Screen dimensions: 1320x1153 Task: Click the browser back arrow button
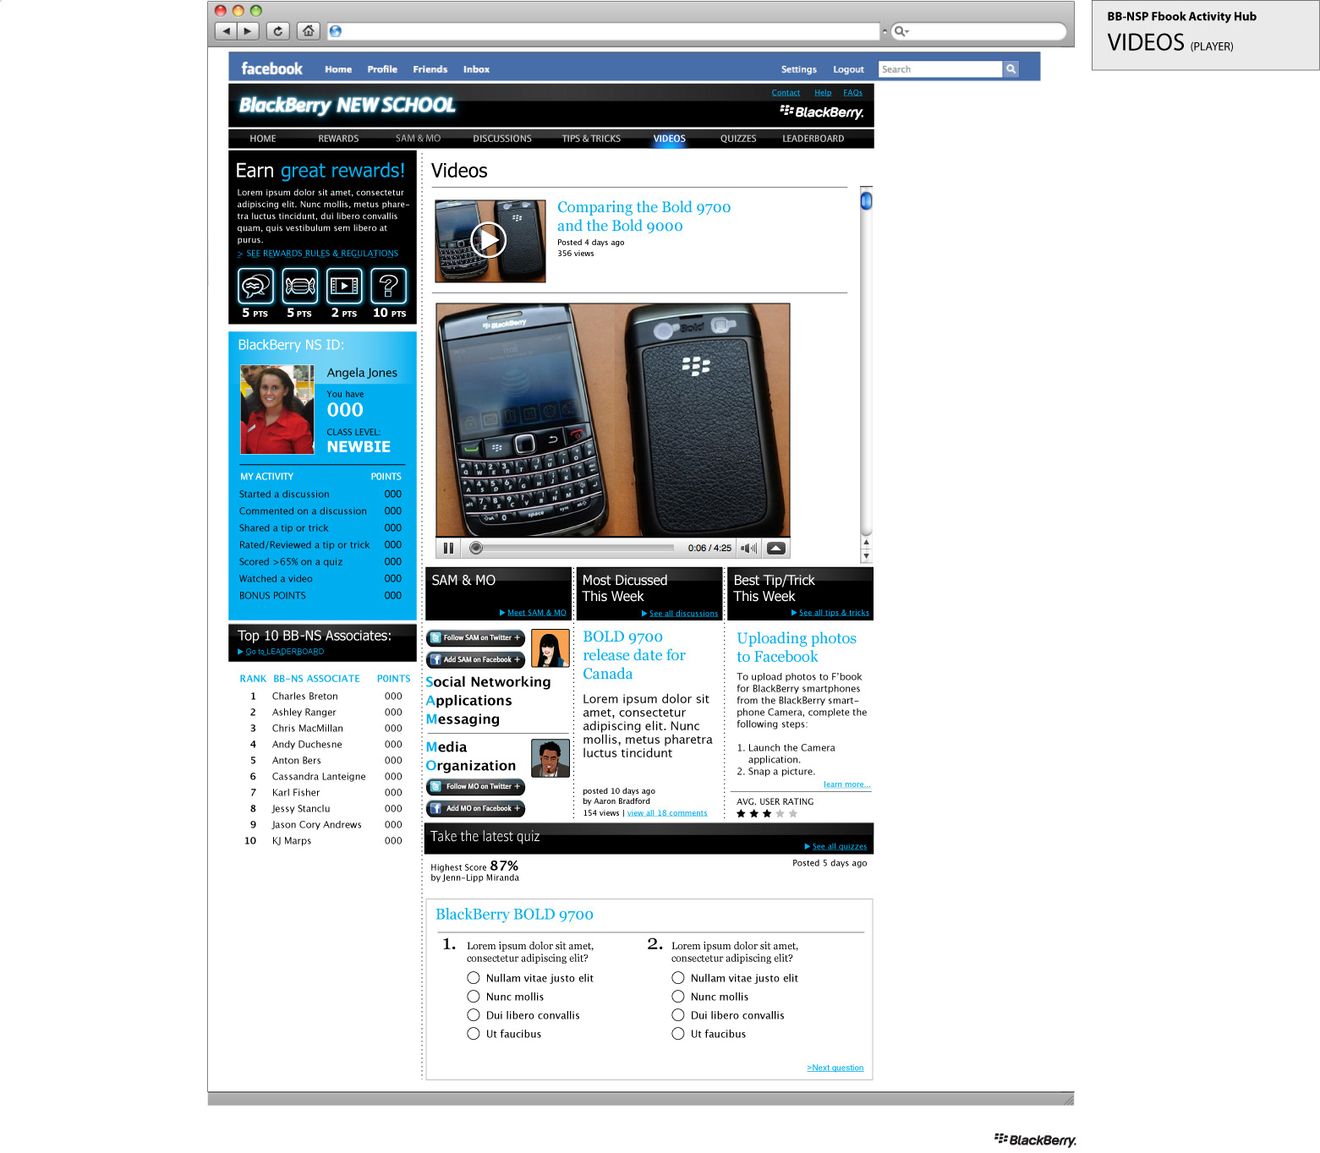click(226, 31)
